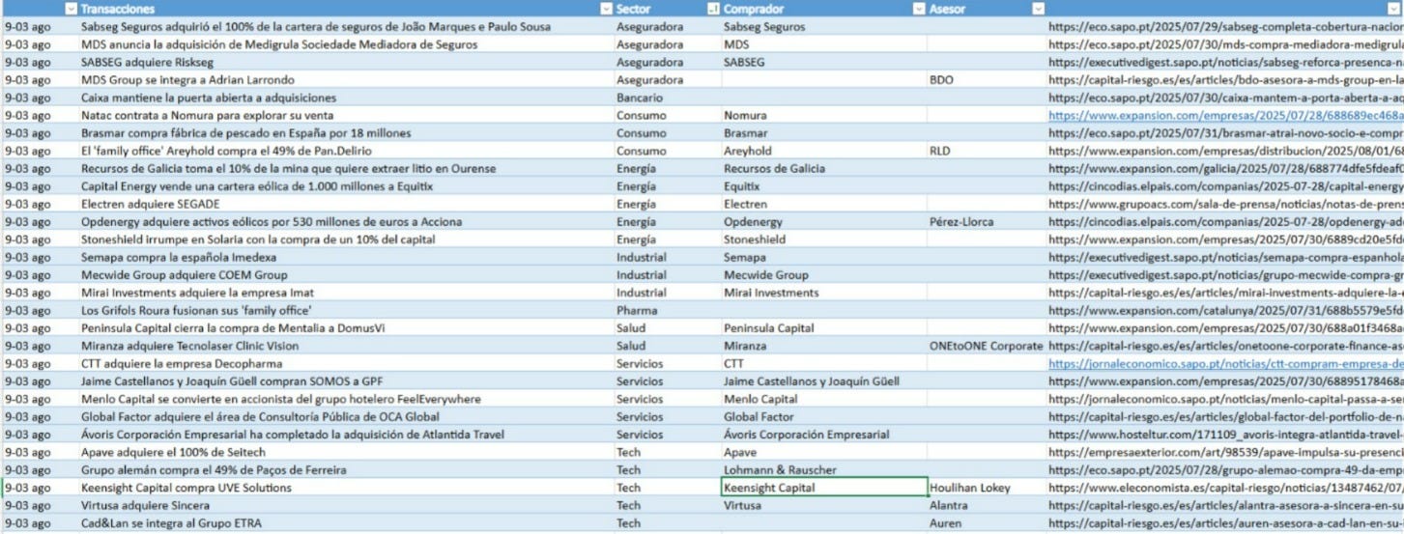Viewport: 1404px width, 534px height.
Task: Select cell 'Miranza adquiere Tecnolaser Clinic Vision'
Action: [346, 346]
